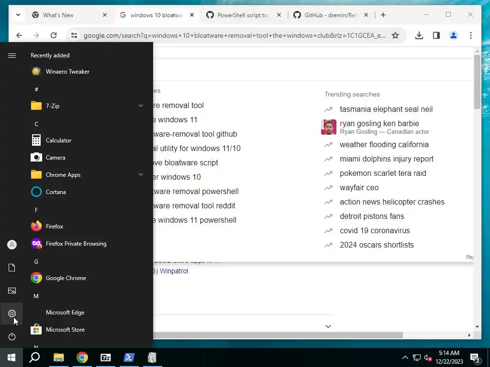Select trending search 2024 oscars shortlists
490x367 pixels.
point(377,245)
